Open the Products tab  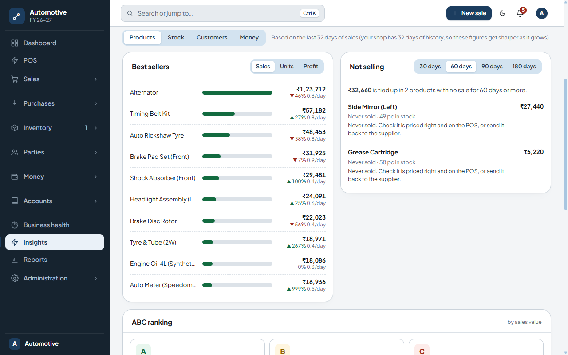142,38
